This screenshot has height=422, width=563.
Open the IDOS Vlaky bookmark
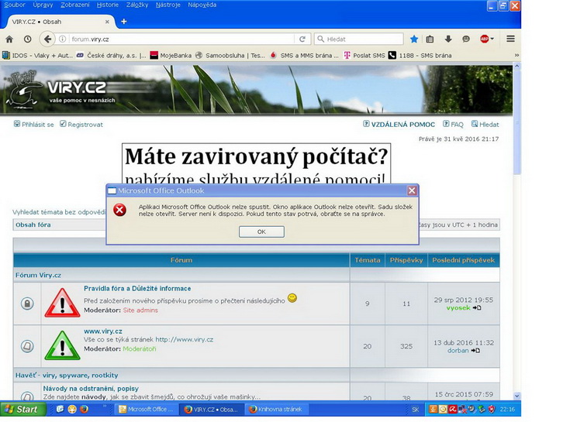[x=37, y=55]
